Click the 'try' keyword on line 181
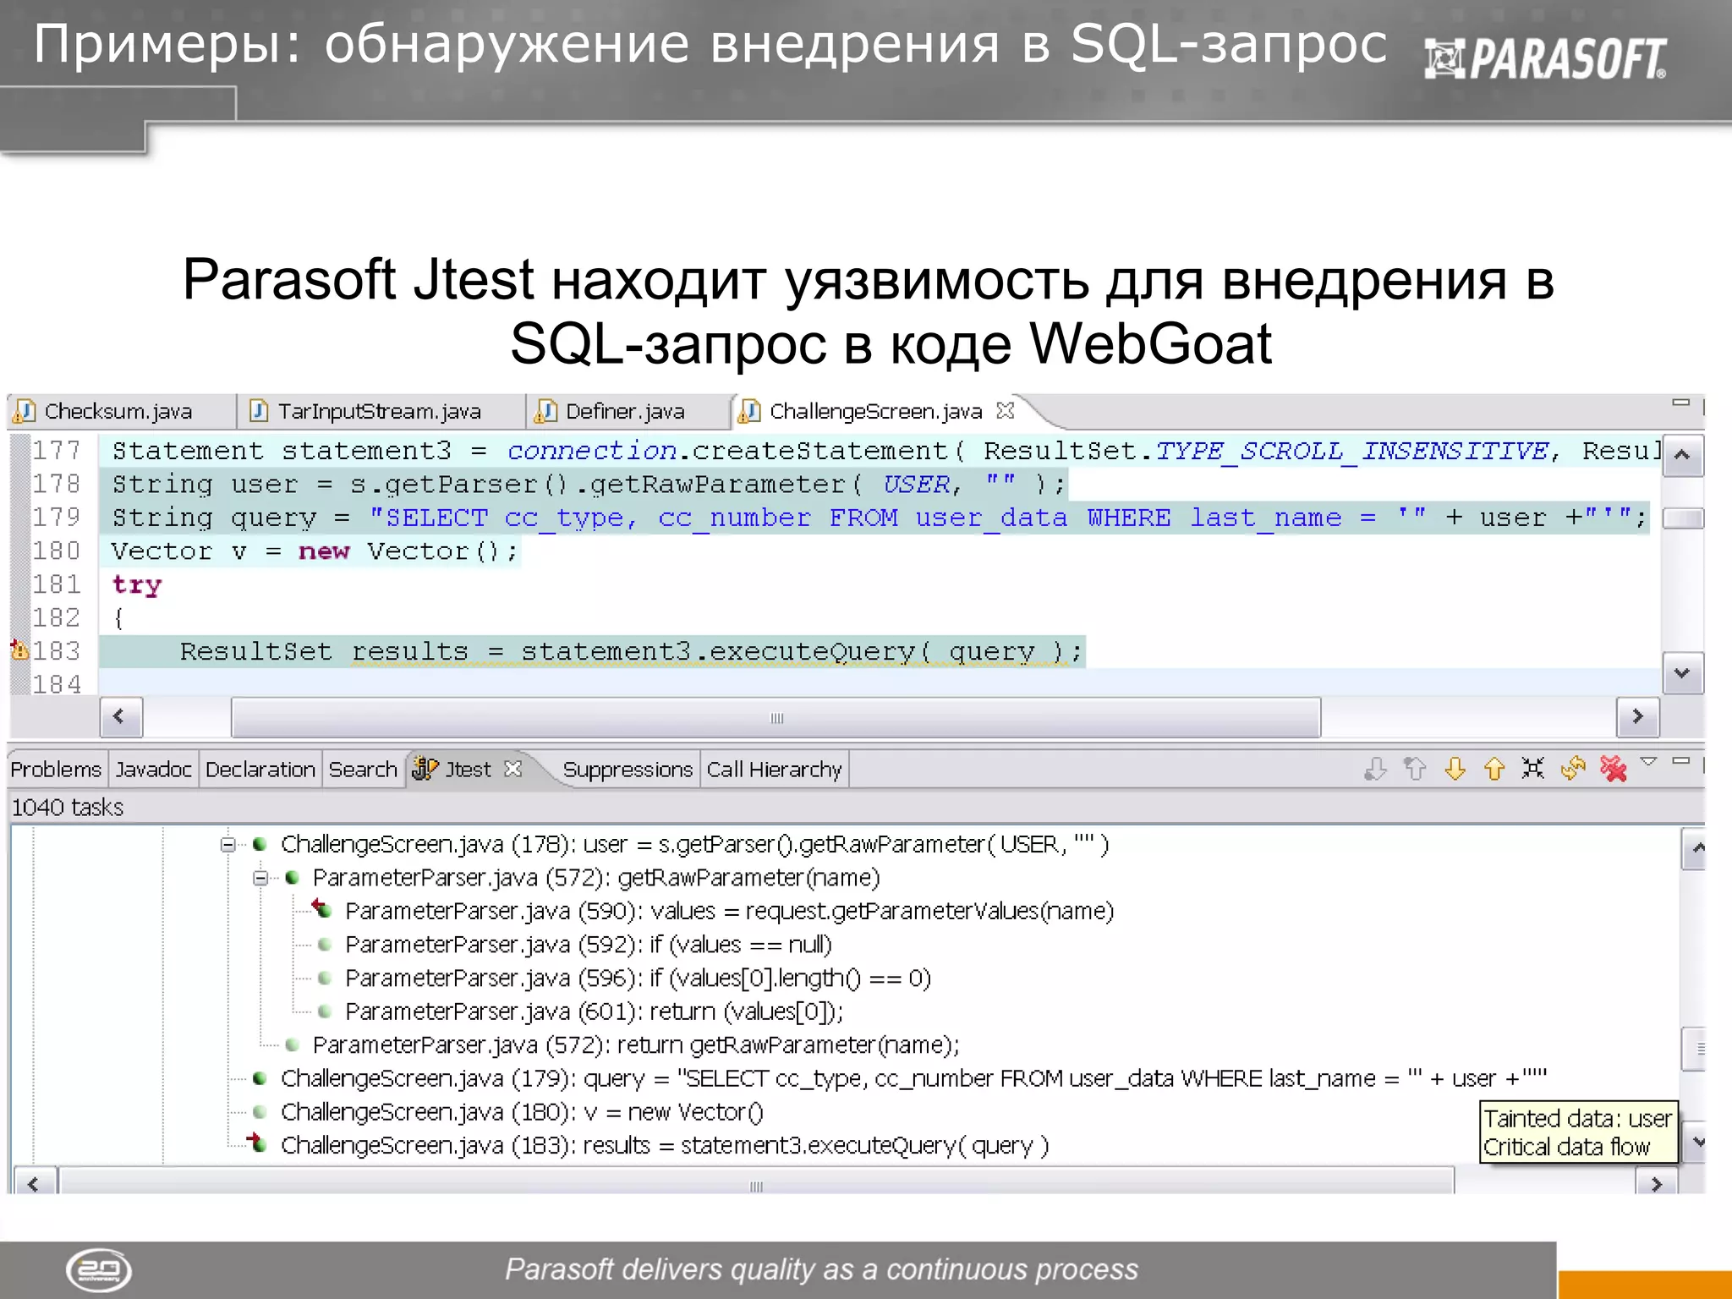 coord(136,585)
